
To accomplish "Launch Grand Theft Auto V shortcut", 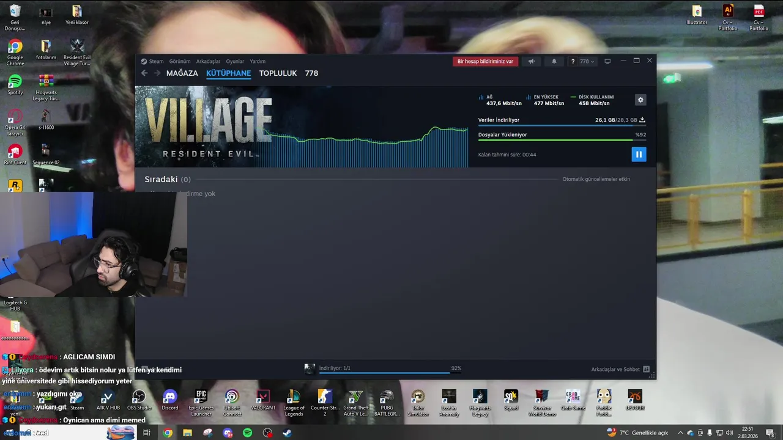I will point(356,403).
